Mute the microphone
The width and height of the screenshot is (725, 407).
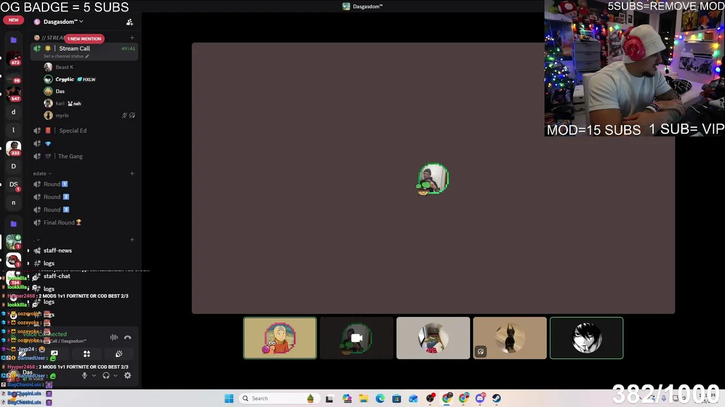[84, 375]
